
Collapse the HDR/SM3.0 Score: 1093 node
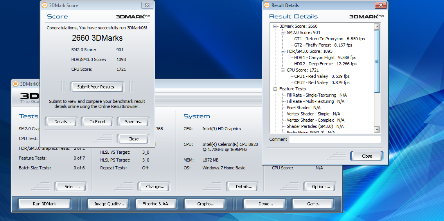point(282,51)
